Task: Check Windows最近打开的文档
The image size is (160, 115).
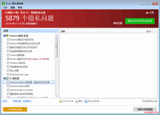Action: coord(8,40)
